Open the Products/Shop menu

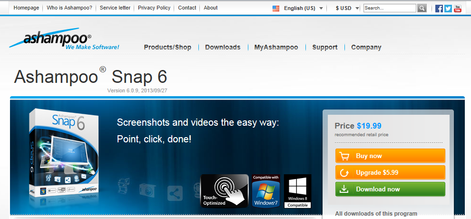(167, 47)
